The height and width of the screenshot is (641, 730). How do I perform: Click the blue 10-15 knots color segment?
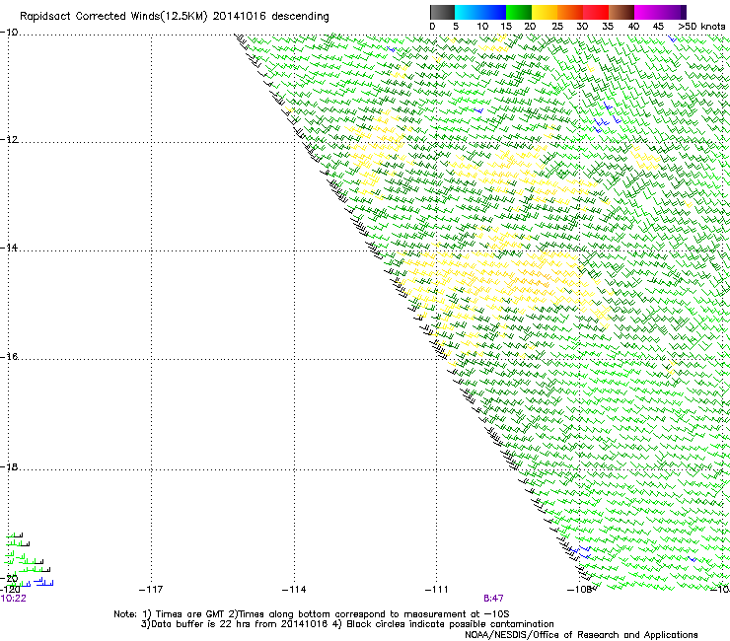493,12
